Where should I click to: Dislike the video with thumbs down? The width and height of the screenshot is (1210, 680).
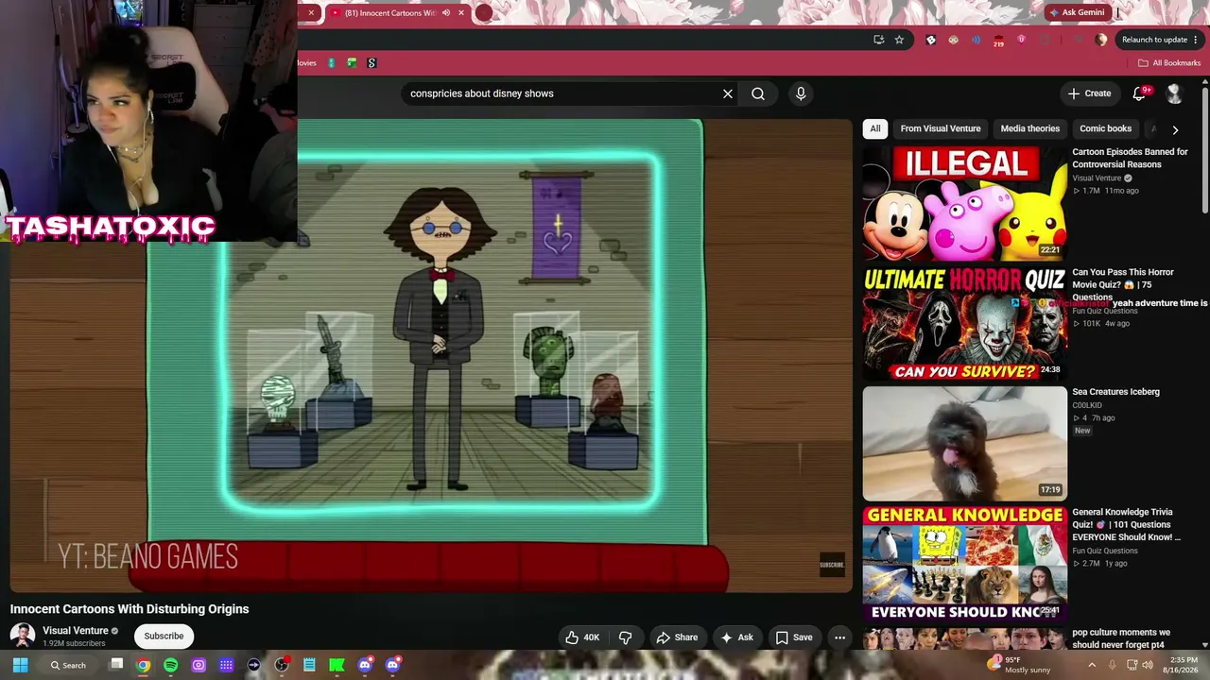625,637
